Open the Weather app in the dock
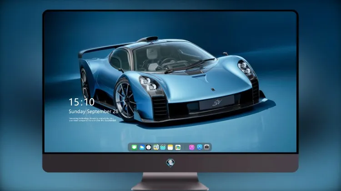 (x=141, y=147)
